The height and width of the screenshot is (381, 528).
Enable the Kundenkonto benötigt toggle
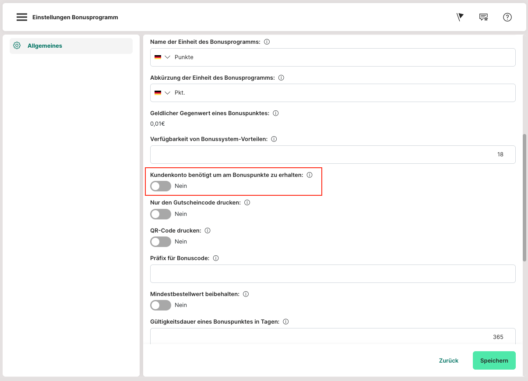160,186
